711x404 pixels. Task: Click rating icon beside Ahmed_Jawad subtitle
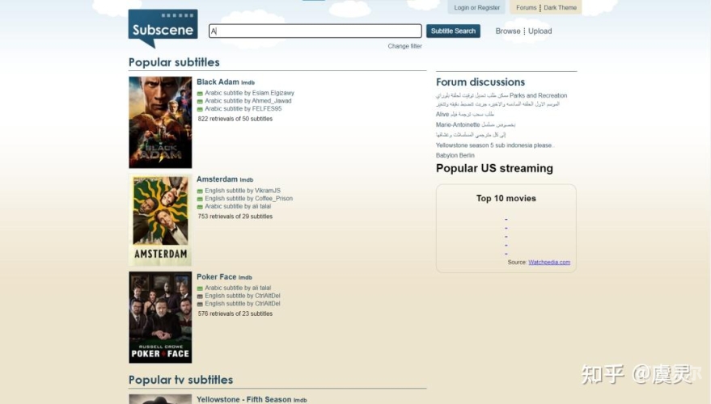[x=200, y=102]
